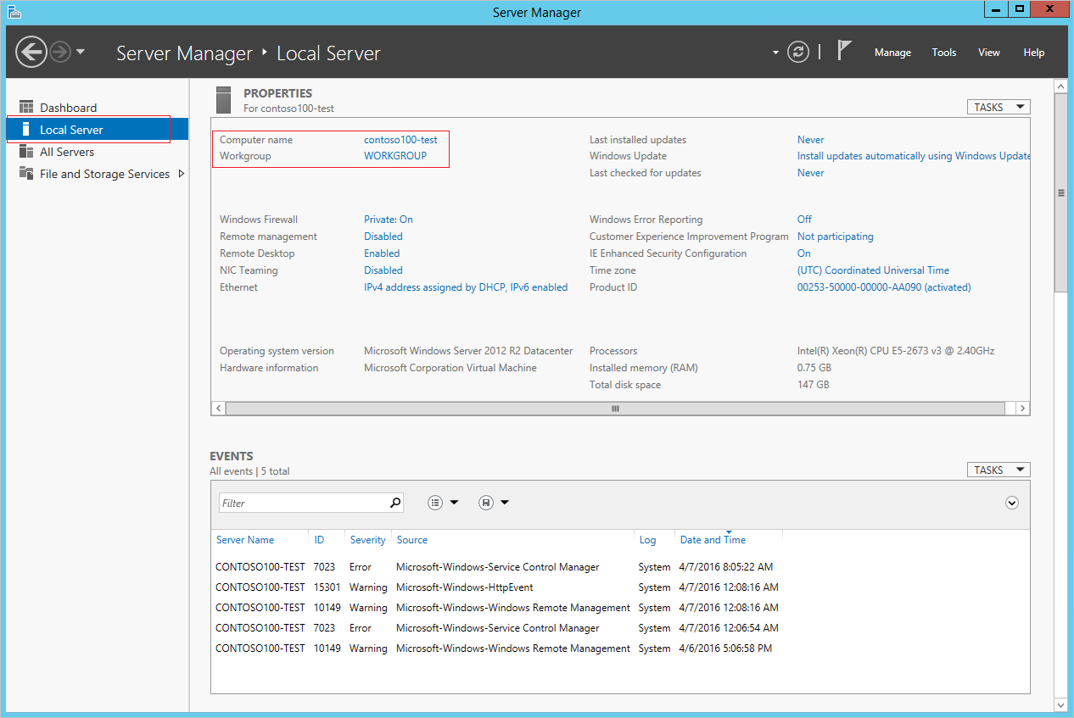Click the properties horizontal scrollbar thumb
Screen dimensions: 1074x718
click(616, 408)
